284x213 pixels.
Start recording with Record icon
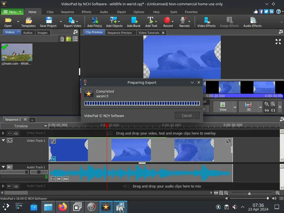point(168,22)
